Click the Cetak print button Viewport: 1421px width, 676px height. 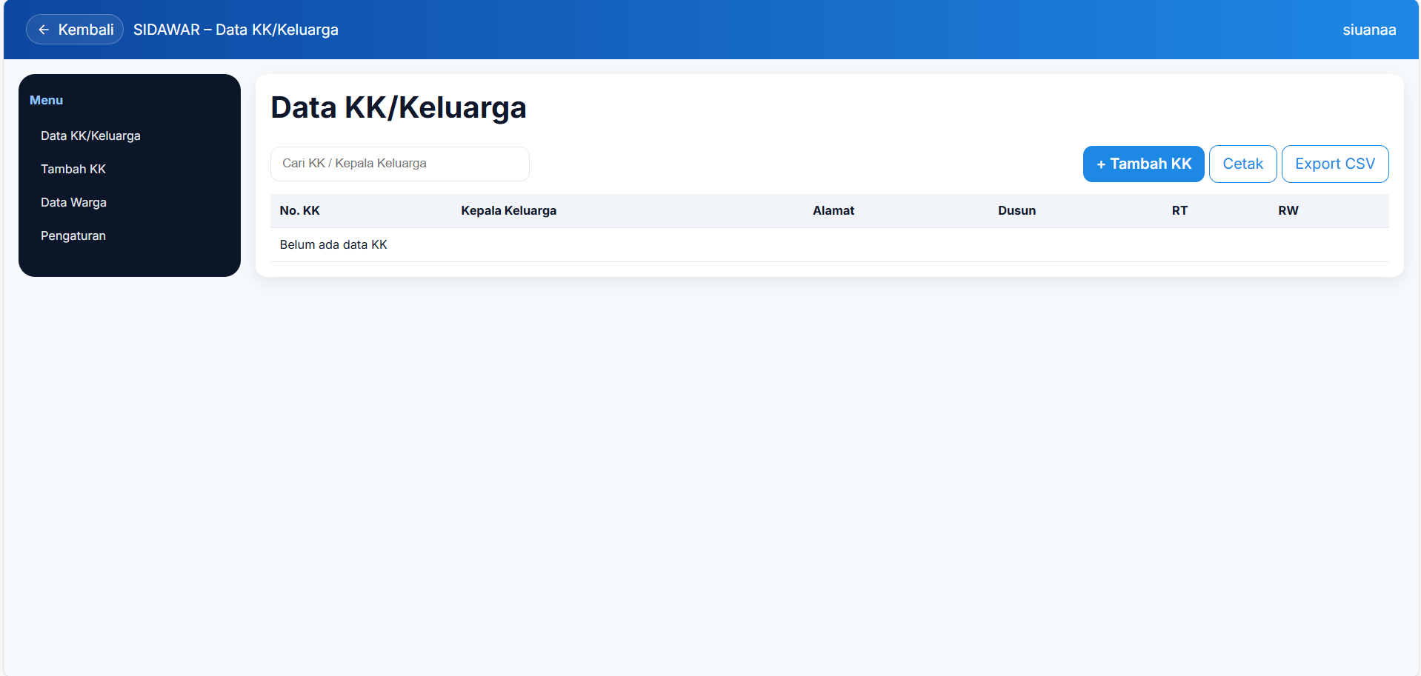(1242, 164)
